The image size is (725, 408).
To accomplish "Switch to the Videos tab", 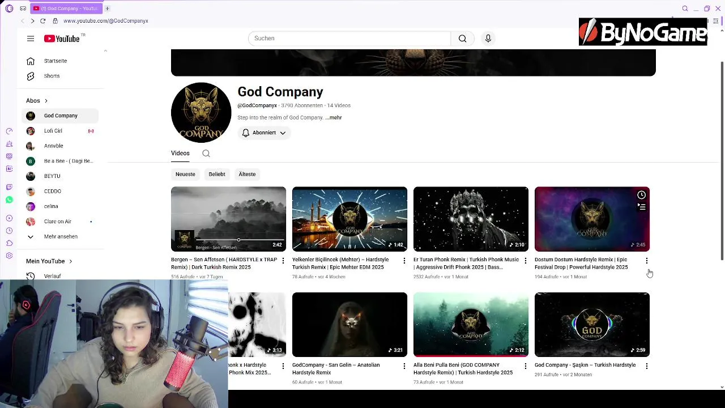I will coord(180,153).
